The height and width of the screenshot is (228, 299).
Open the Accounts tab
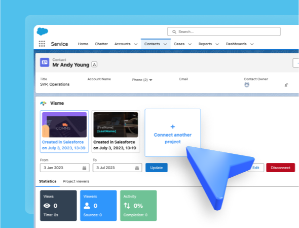tap(123, 44)
